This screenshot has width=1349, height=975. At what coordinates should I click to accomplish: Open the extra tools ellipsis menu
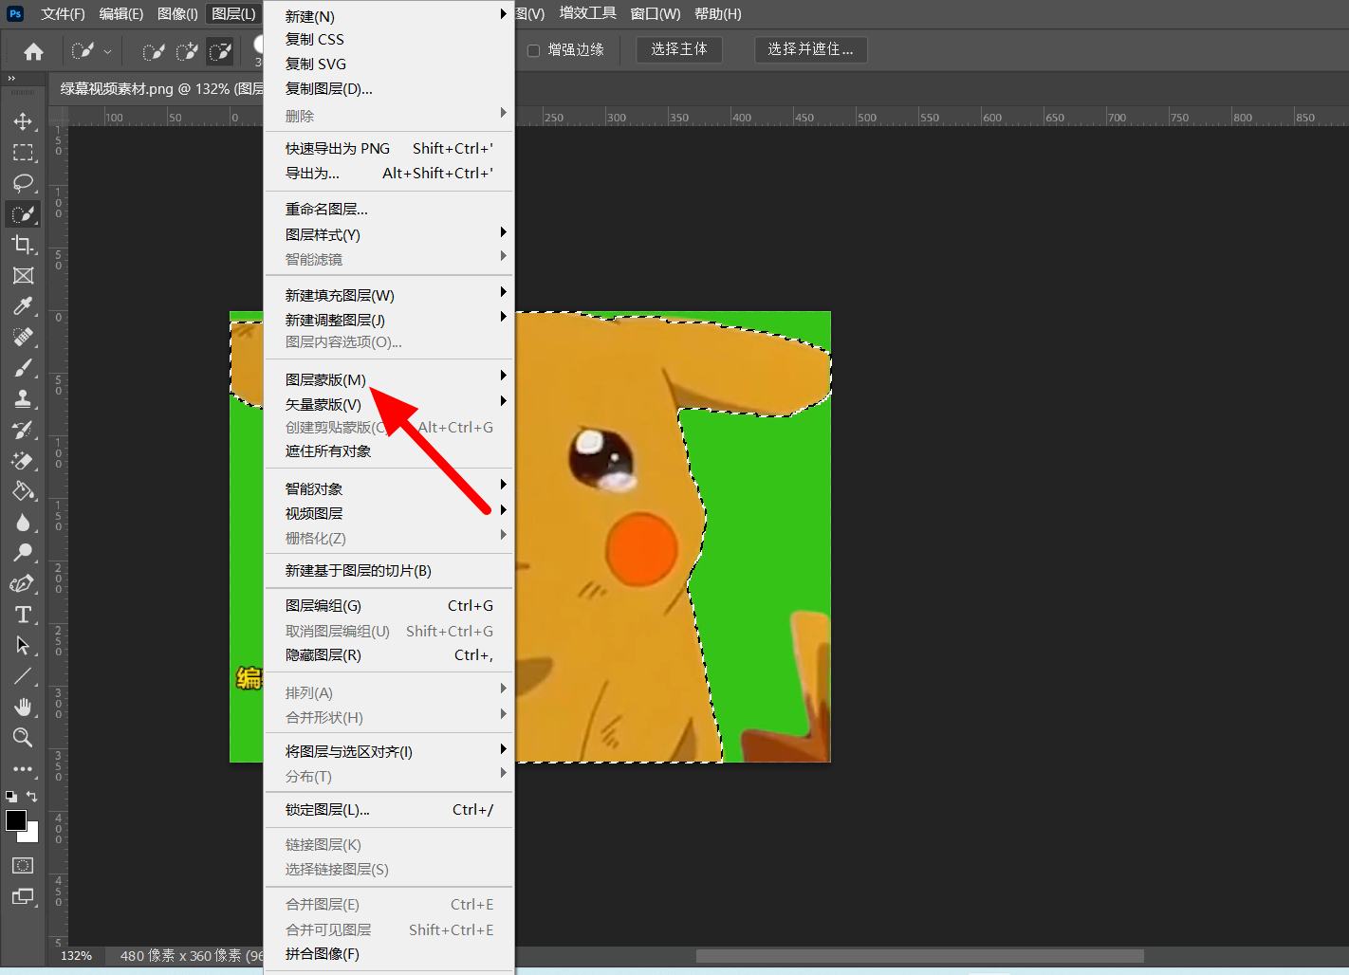(x=23, y=769)
